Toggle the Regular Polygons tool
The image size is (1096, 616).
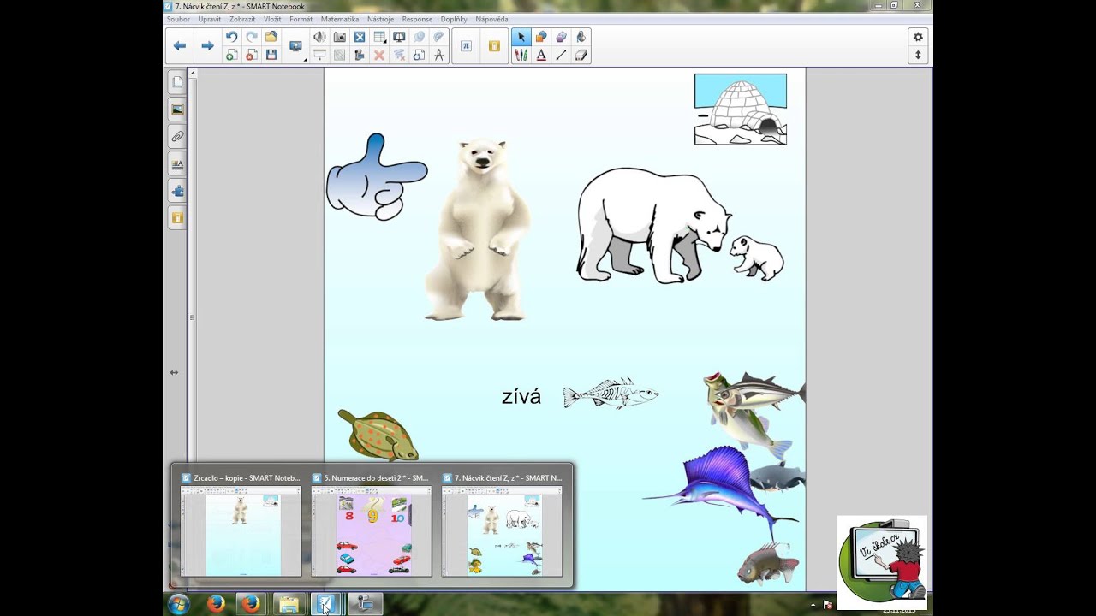tap(561, 37)
